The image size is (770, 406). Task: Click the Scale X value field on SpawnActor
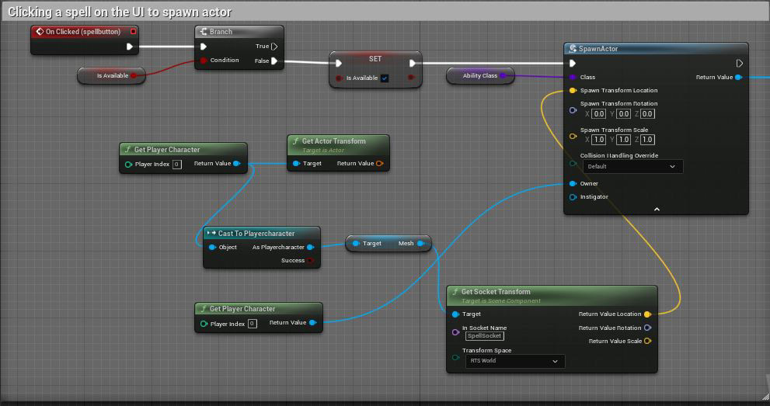[598, 140]
